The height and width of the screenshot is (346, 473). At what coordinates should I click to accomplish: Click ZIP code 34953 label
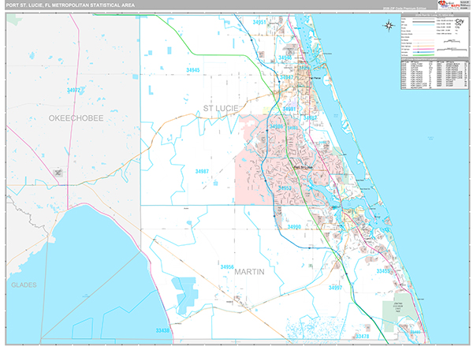285,188
